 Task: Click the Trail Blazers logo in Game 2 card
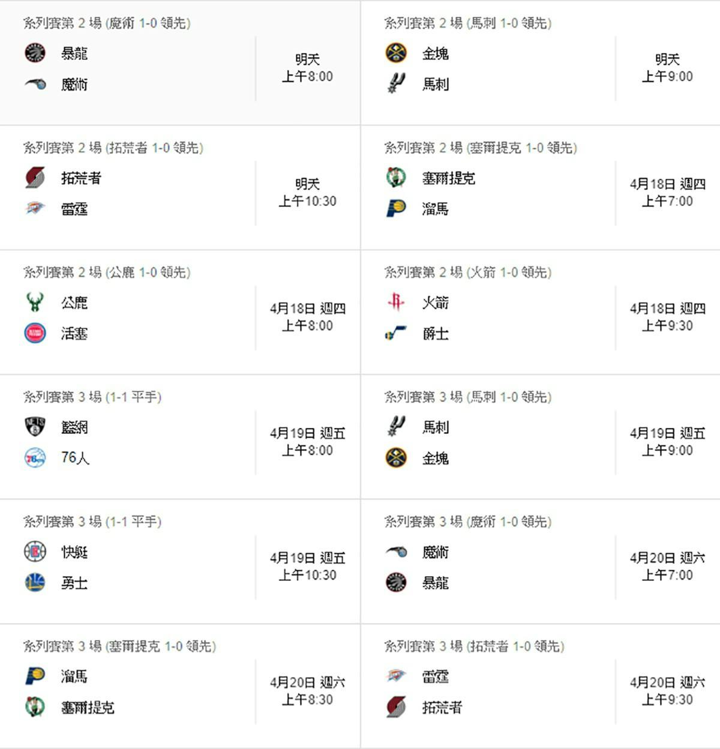35,178
